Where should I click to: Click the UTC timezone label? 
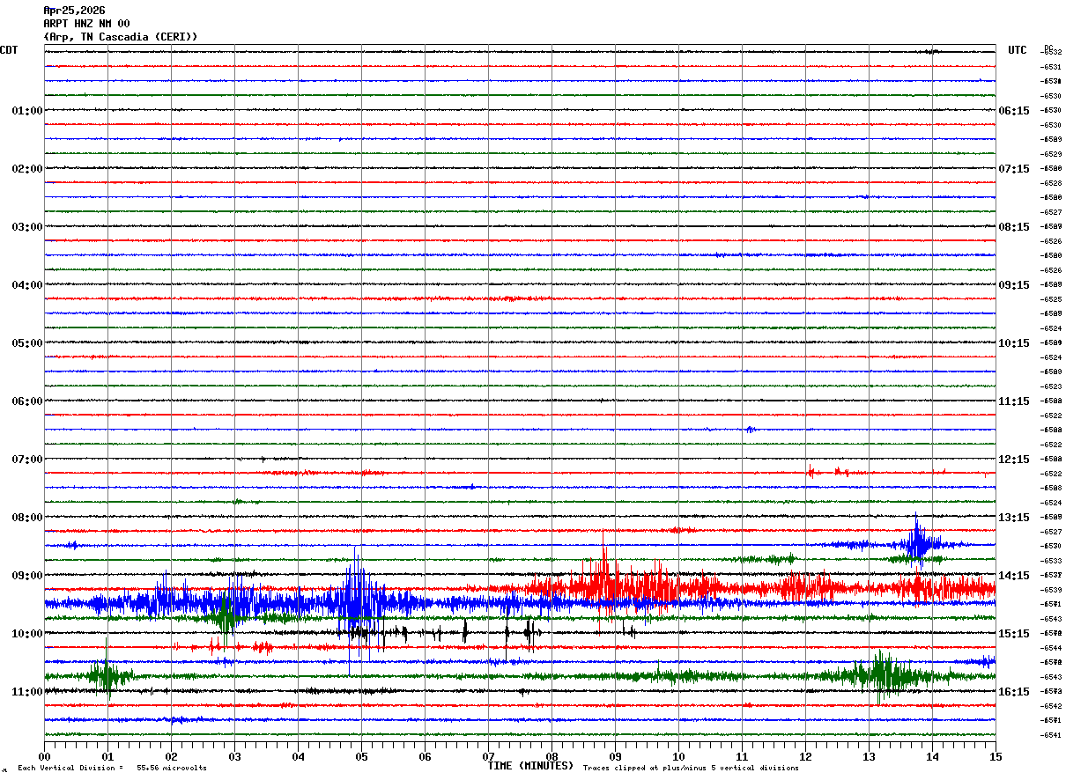coord(1018,50)
